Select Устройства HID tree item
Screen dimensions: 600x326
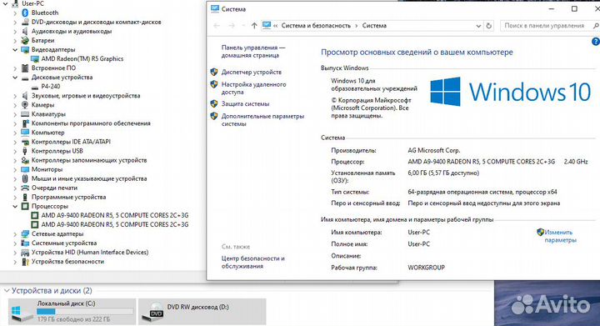(90, 253)
